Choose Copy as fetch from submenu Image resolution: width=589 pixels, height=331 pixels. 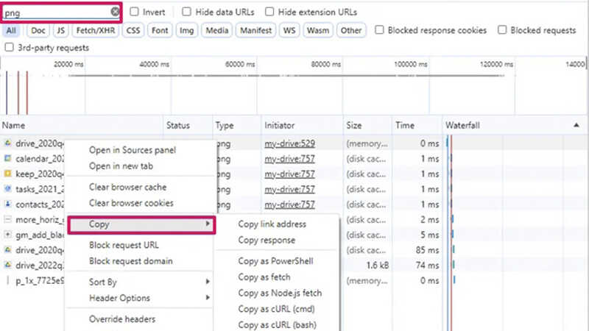point(264,277)
